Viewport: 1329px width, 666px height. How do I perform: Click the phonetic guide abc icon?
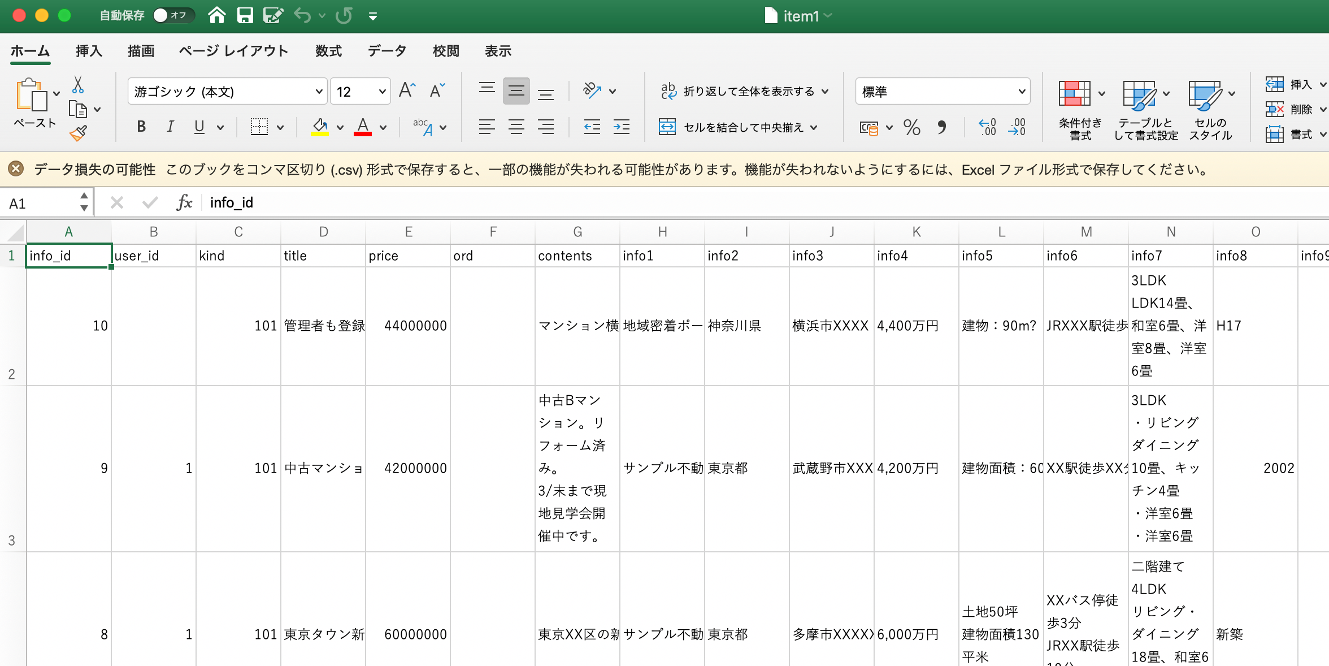coord(423,127)
